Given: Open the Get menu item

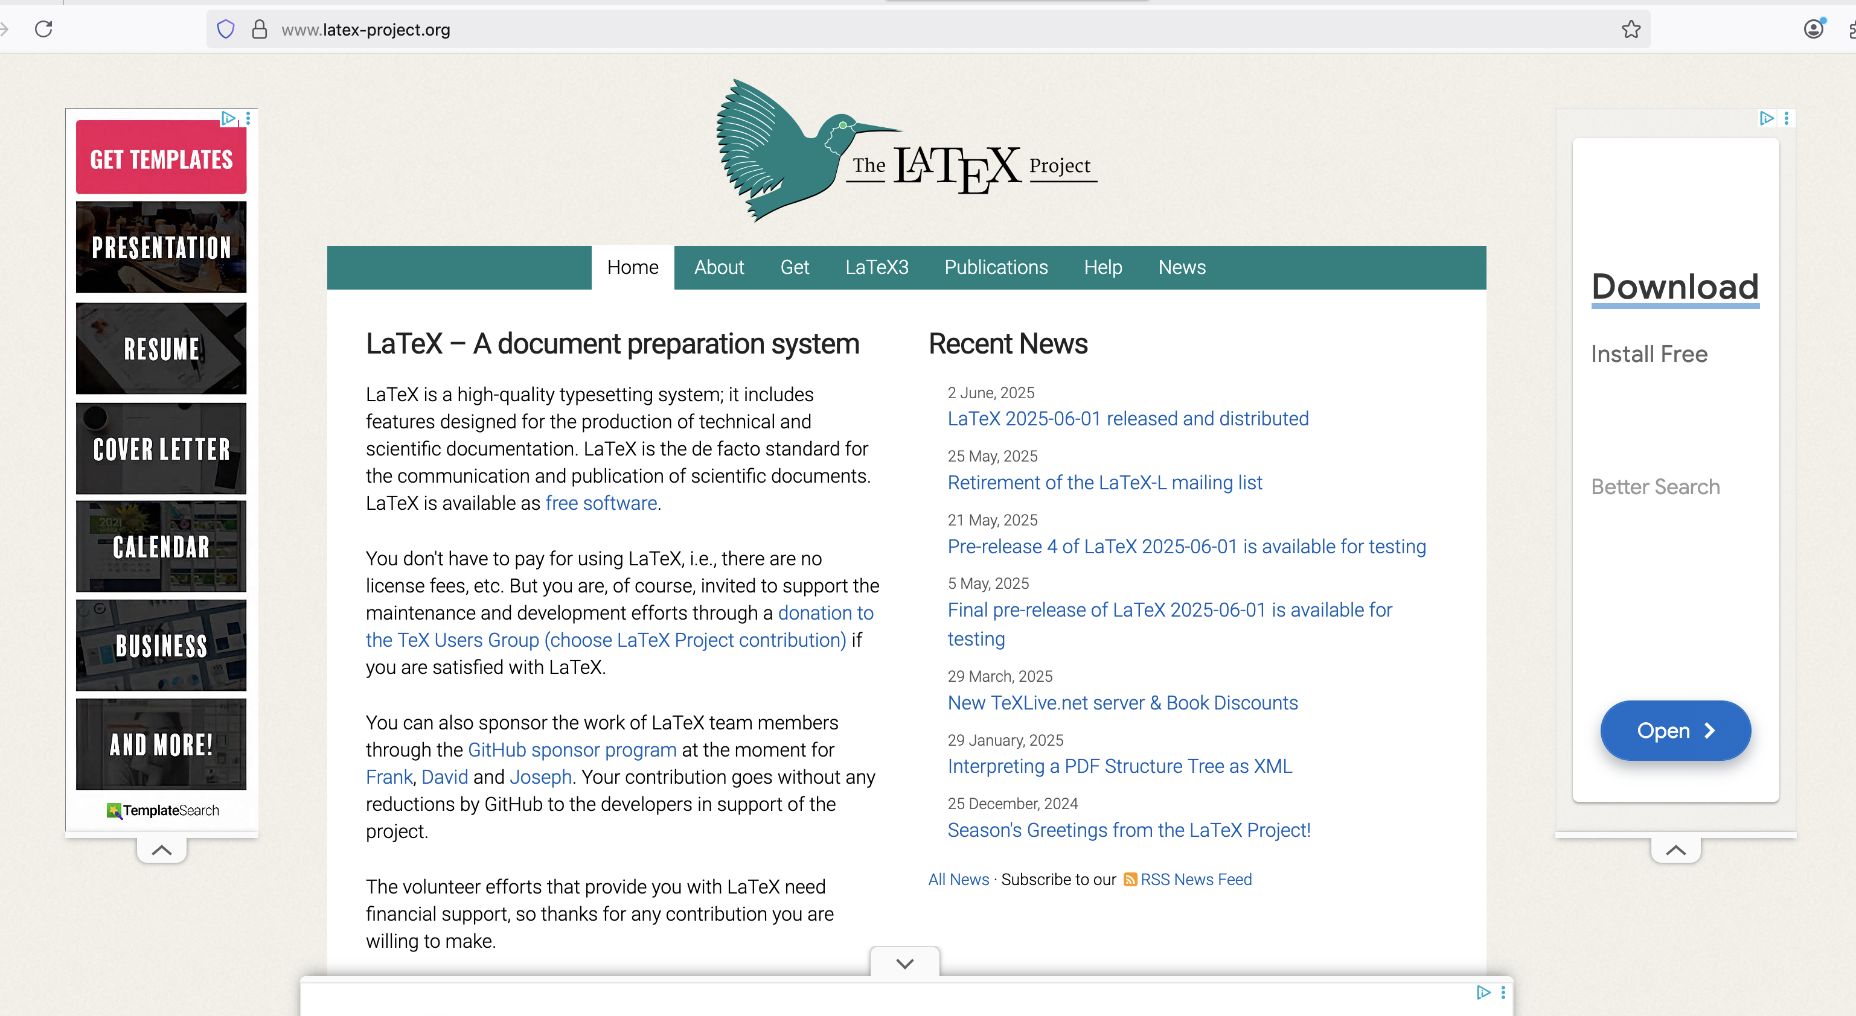Looking at the screenshot, I should pyautogui.click(x=795, y=267).
